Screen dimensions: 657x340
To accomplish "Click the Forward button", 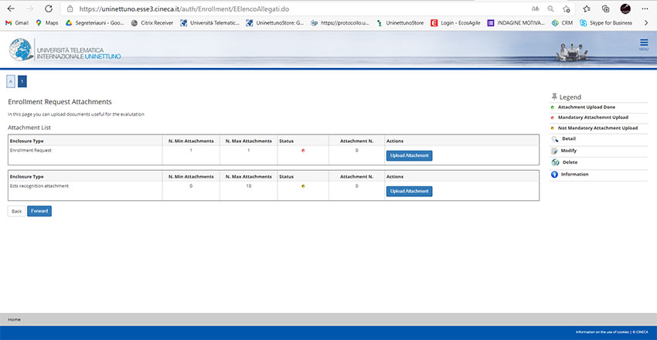I will (x=39, y=211).
